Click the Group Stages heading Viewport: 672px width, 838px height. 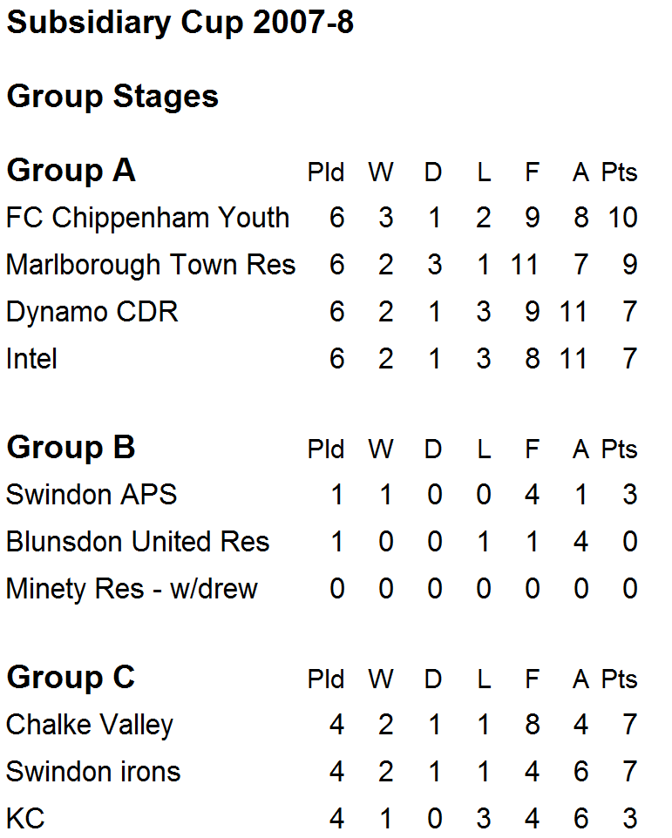(112, 96)
